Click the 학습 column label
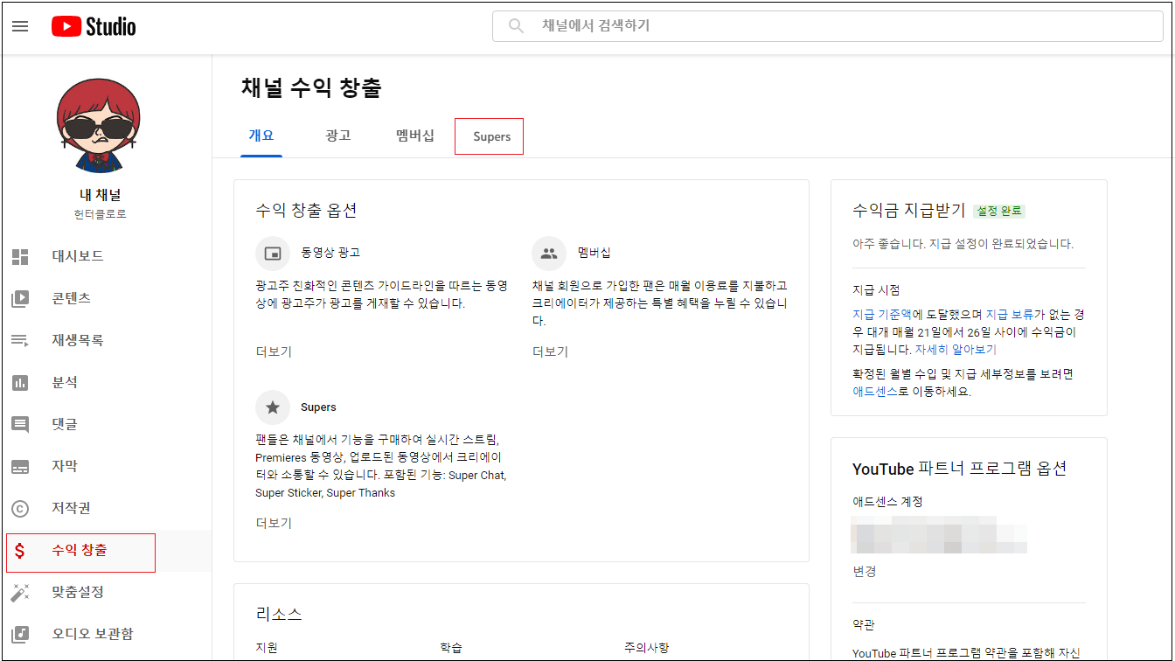The image size is (1175, 661). point(451,648)
